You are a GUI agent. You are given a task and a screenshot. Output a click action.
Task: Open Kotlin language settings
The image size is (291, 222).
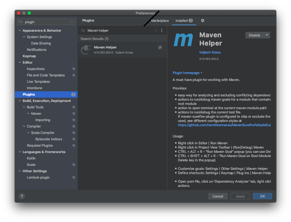pyautogui.click(x=31, y=158)
